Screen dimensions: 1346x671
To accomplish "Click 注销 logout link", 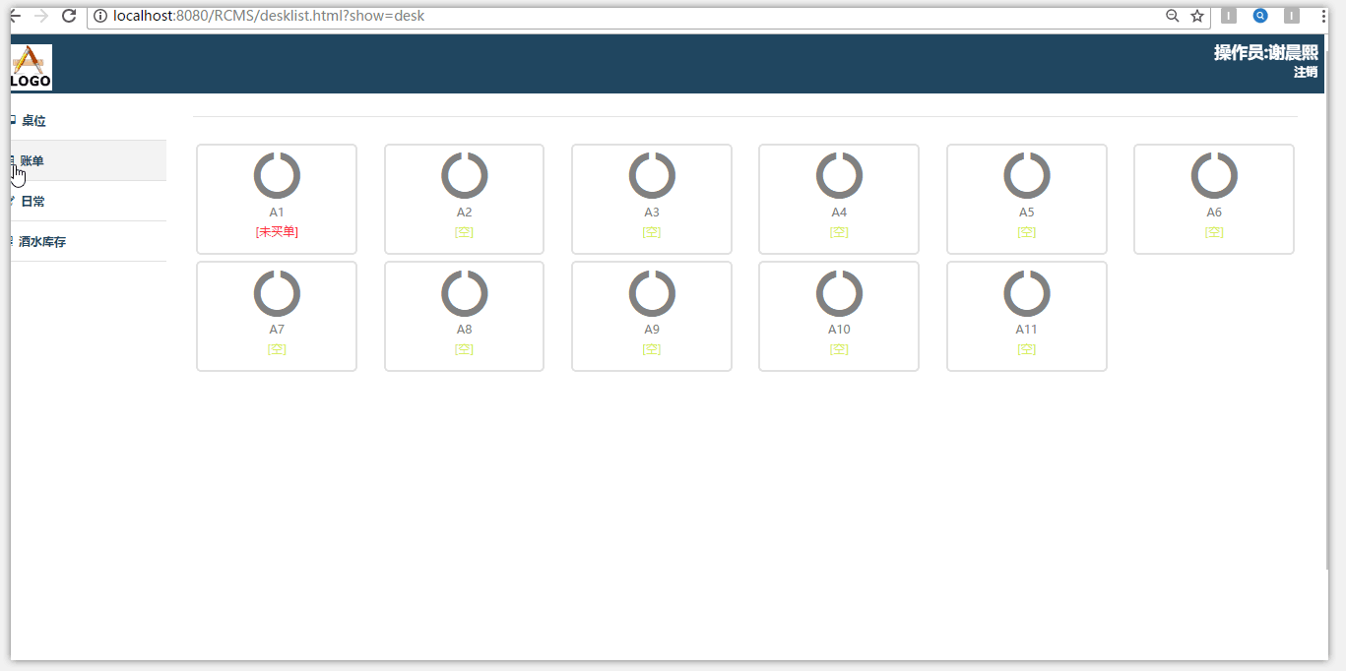I will point(1306,72).
